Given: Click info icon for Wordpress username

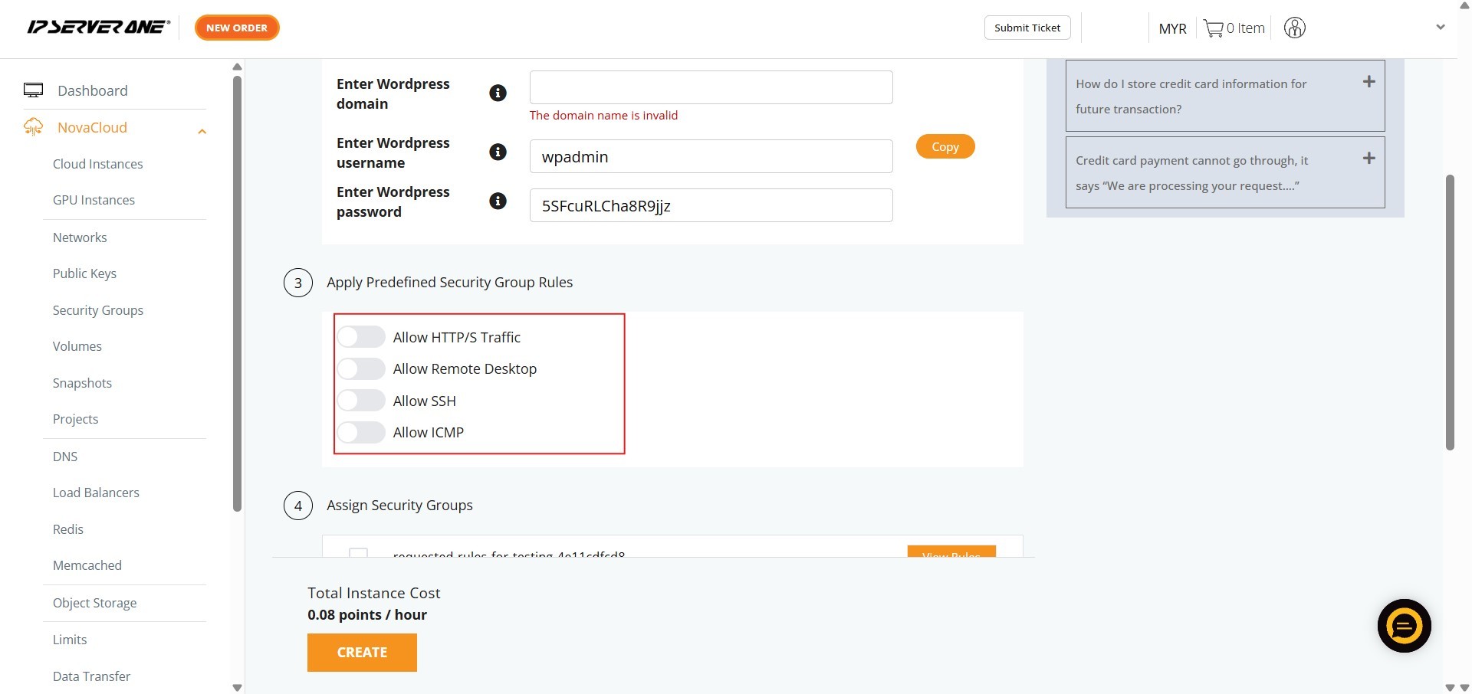Looking at the screenshot, I should tap(498, 152).
